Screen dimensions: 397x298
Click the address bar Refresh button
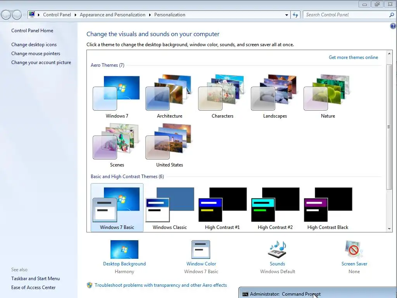(295, 15)
